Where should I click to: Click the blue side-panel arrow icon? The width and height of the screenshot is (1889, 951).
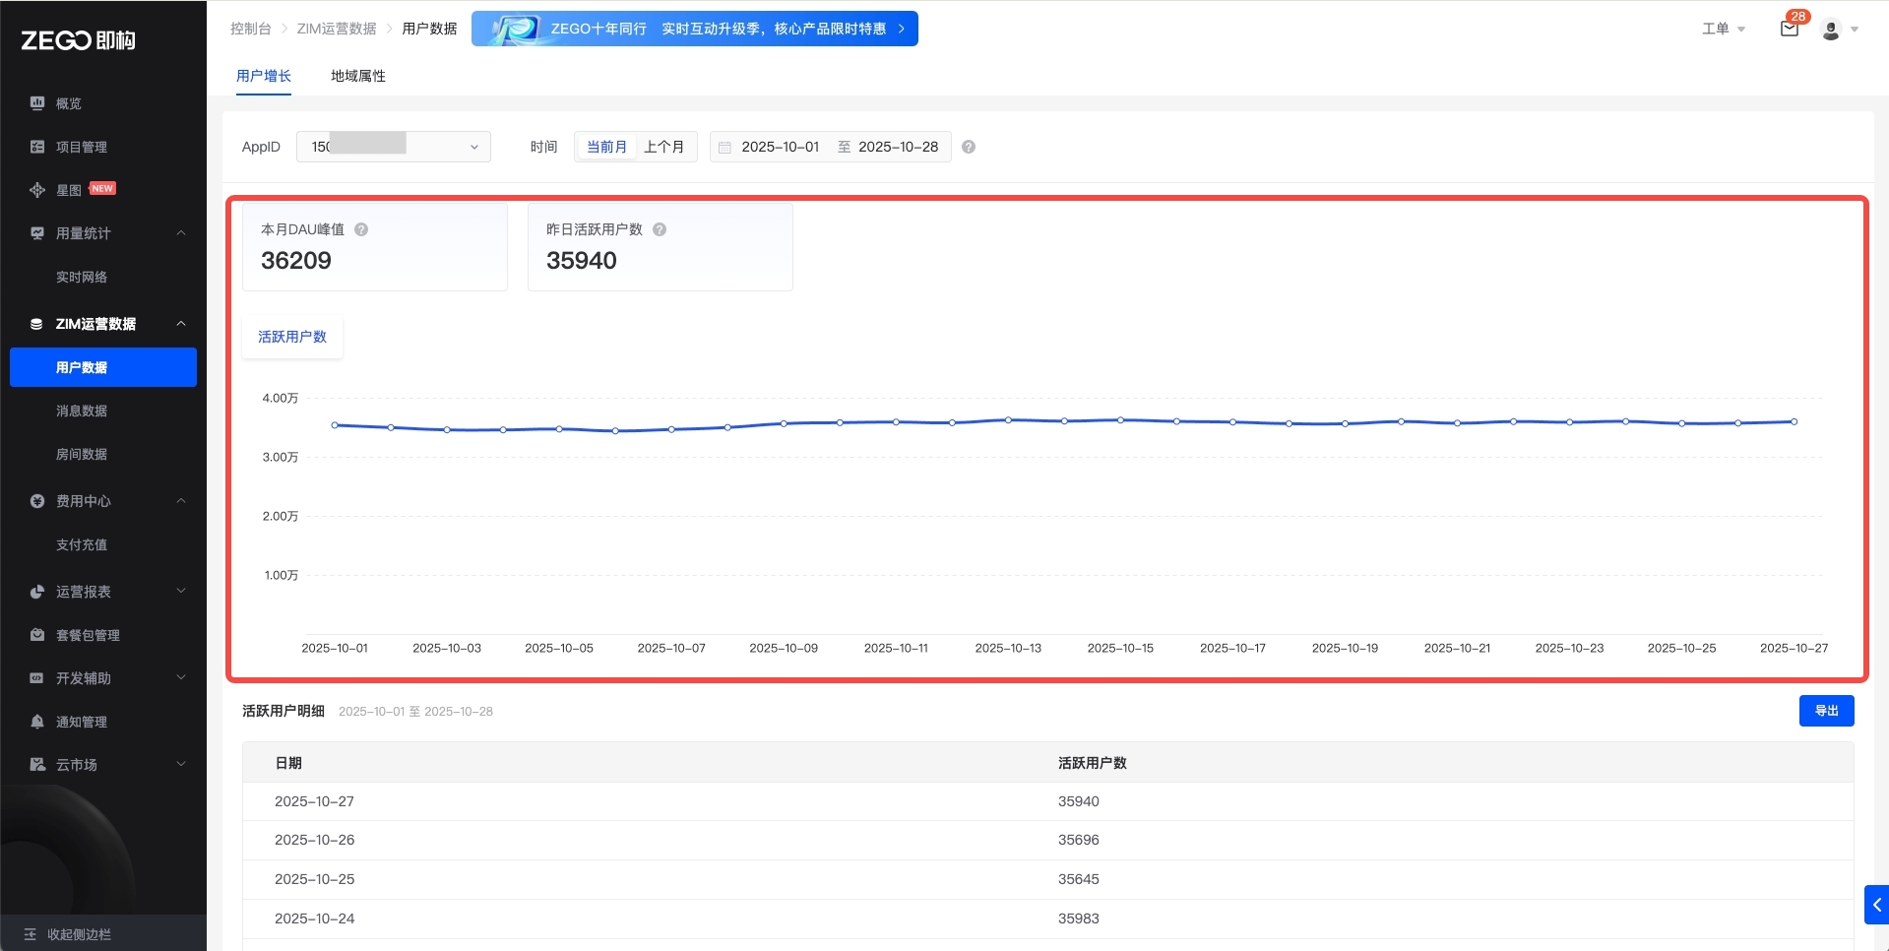coord(1876,905)
